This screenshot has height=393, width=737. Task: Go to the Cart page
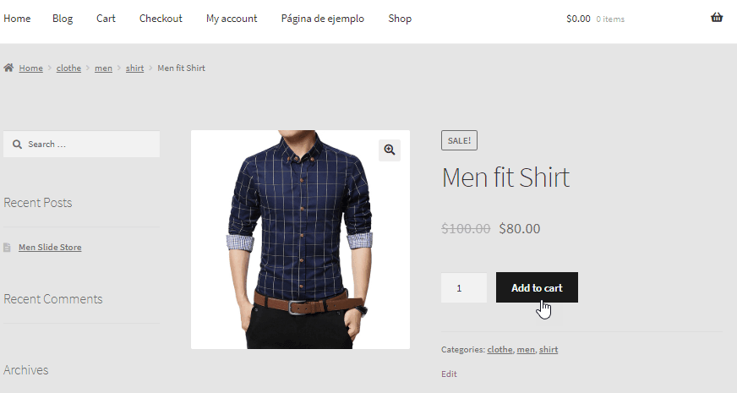[x=106, y=19]
